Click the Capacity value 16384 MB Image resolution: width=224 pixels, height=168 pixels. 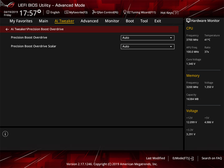[x=192, y=99]
